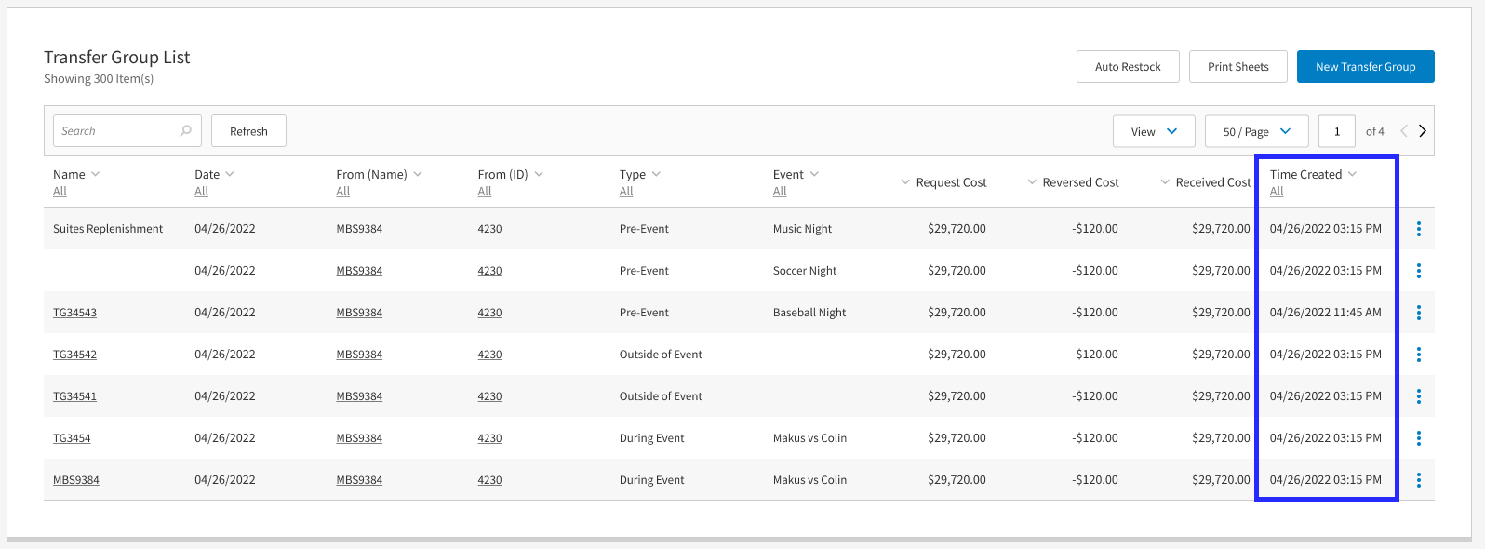Viewport: 1485px width, 549px height.
Task: Open three-dot menu in last MBS9384 row
Action: pyautogui.click(x=1419, y=480)
